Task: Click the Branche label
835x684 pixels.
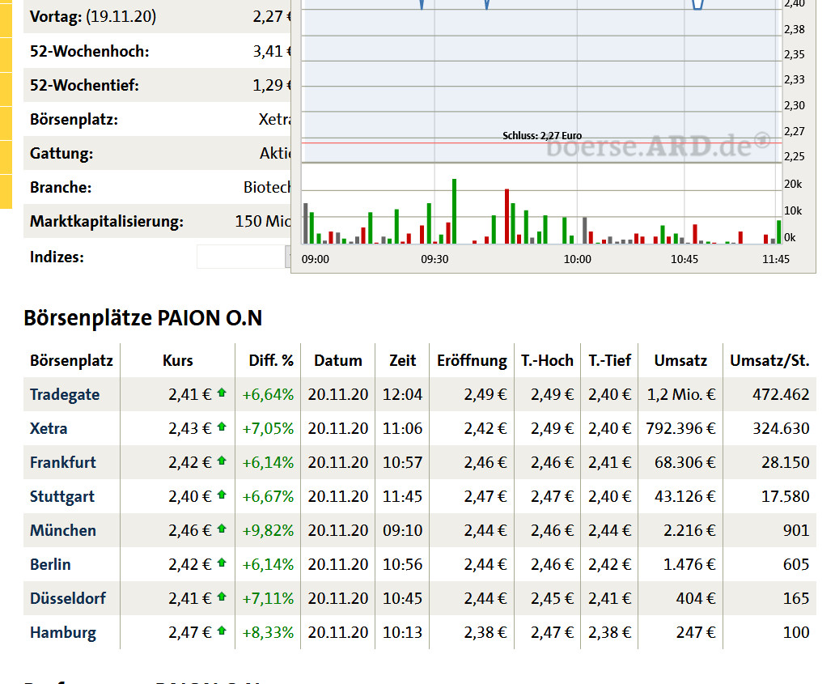Action: 61,188
